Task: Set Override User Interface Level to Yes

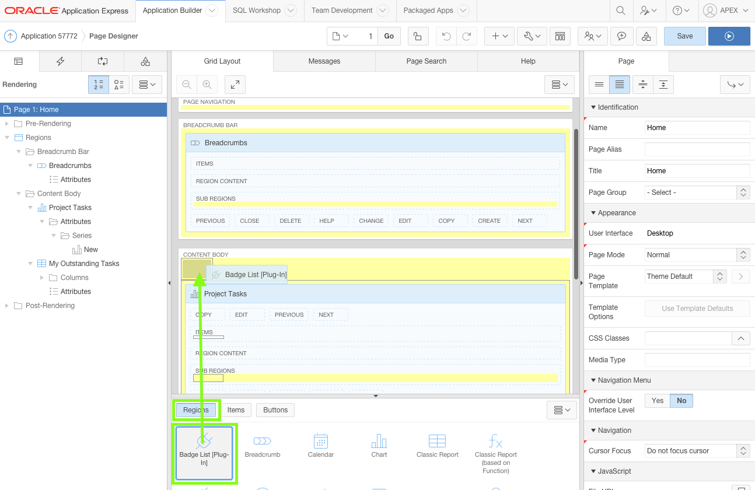Action: coord(657,401)
